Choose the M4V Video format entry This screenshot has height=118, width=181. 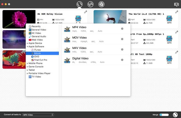[79, 48]
